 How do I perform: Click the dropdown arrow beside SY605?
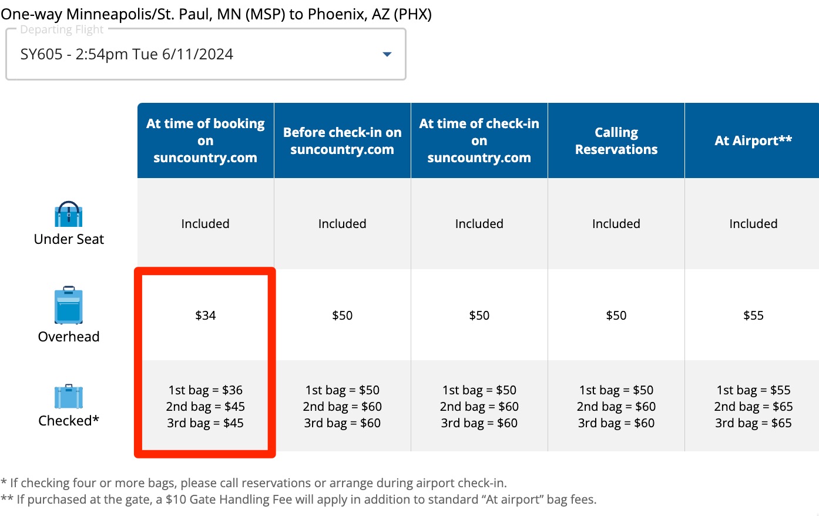(387, 54)
